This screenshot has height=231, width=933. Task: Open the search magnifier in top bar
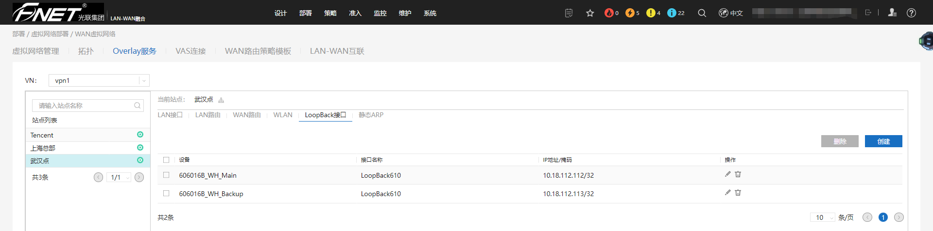click(x=702, y=13)
